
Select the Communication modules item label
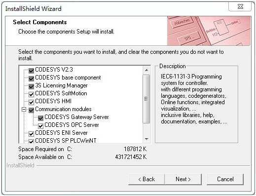tap(63, 109)
